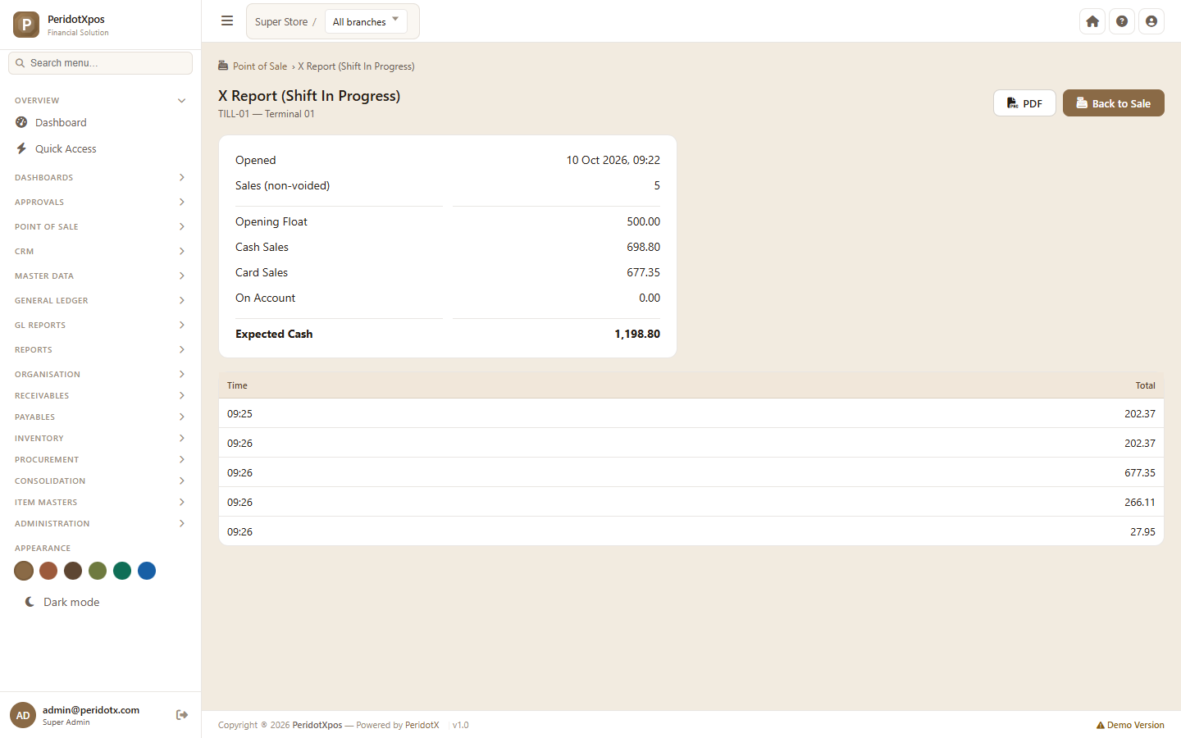The width and height of the screenshot is (1181, 738).
Task: Collapse the Overview section
Action: point(100,100)
